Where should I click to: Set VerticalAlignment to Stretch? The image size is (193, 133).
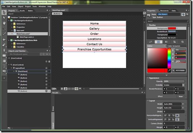[x=177, y=119]
